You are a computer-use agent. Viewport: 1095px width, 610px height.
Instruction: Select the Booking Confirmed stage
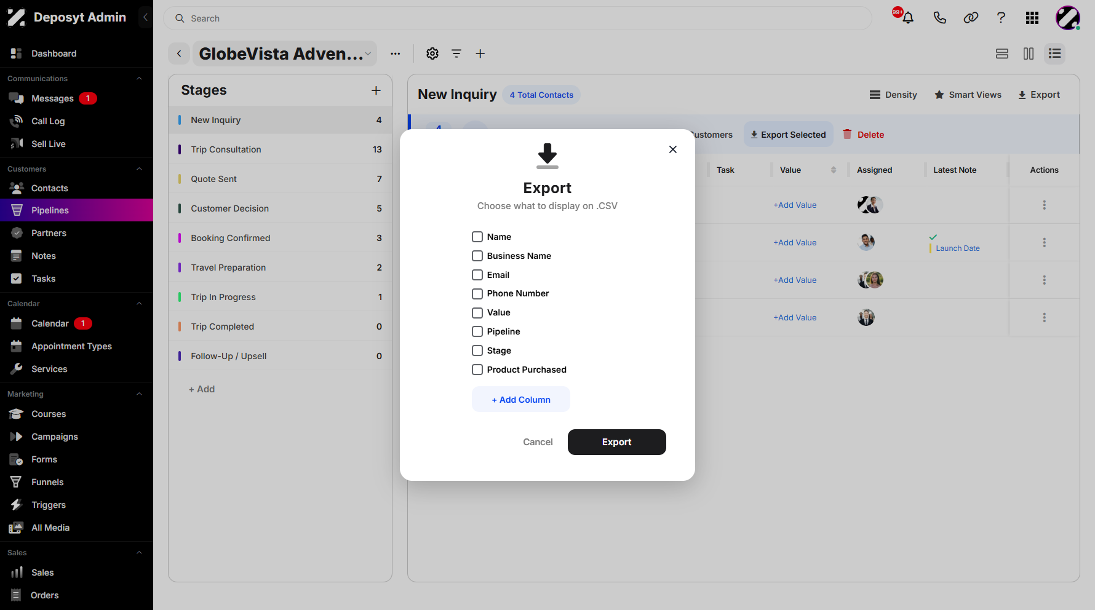pos(280,238)
